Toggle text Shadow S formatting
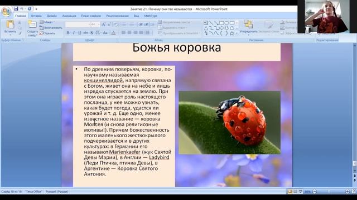The height and width of the screenshot is (200, 357). 91,33
